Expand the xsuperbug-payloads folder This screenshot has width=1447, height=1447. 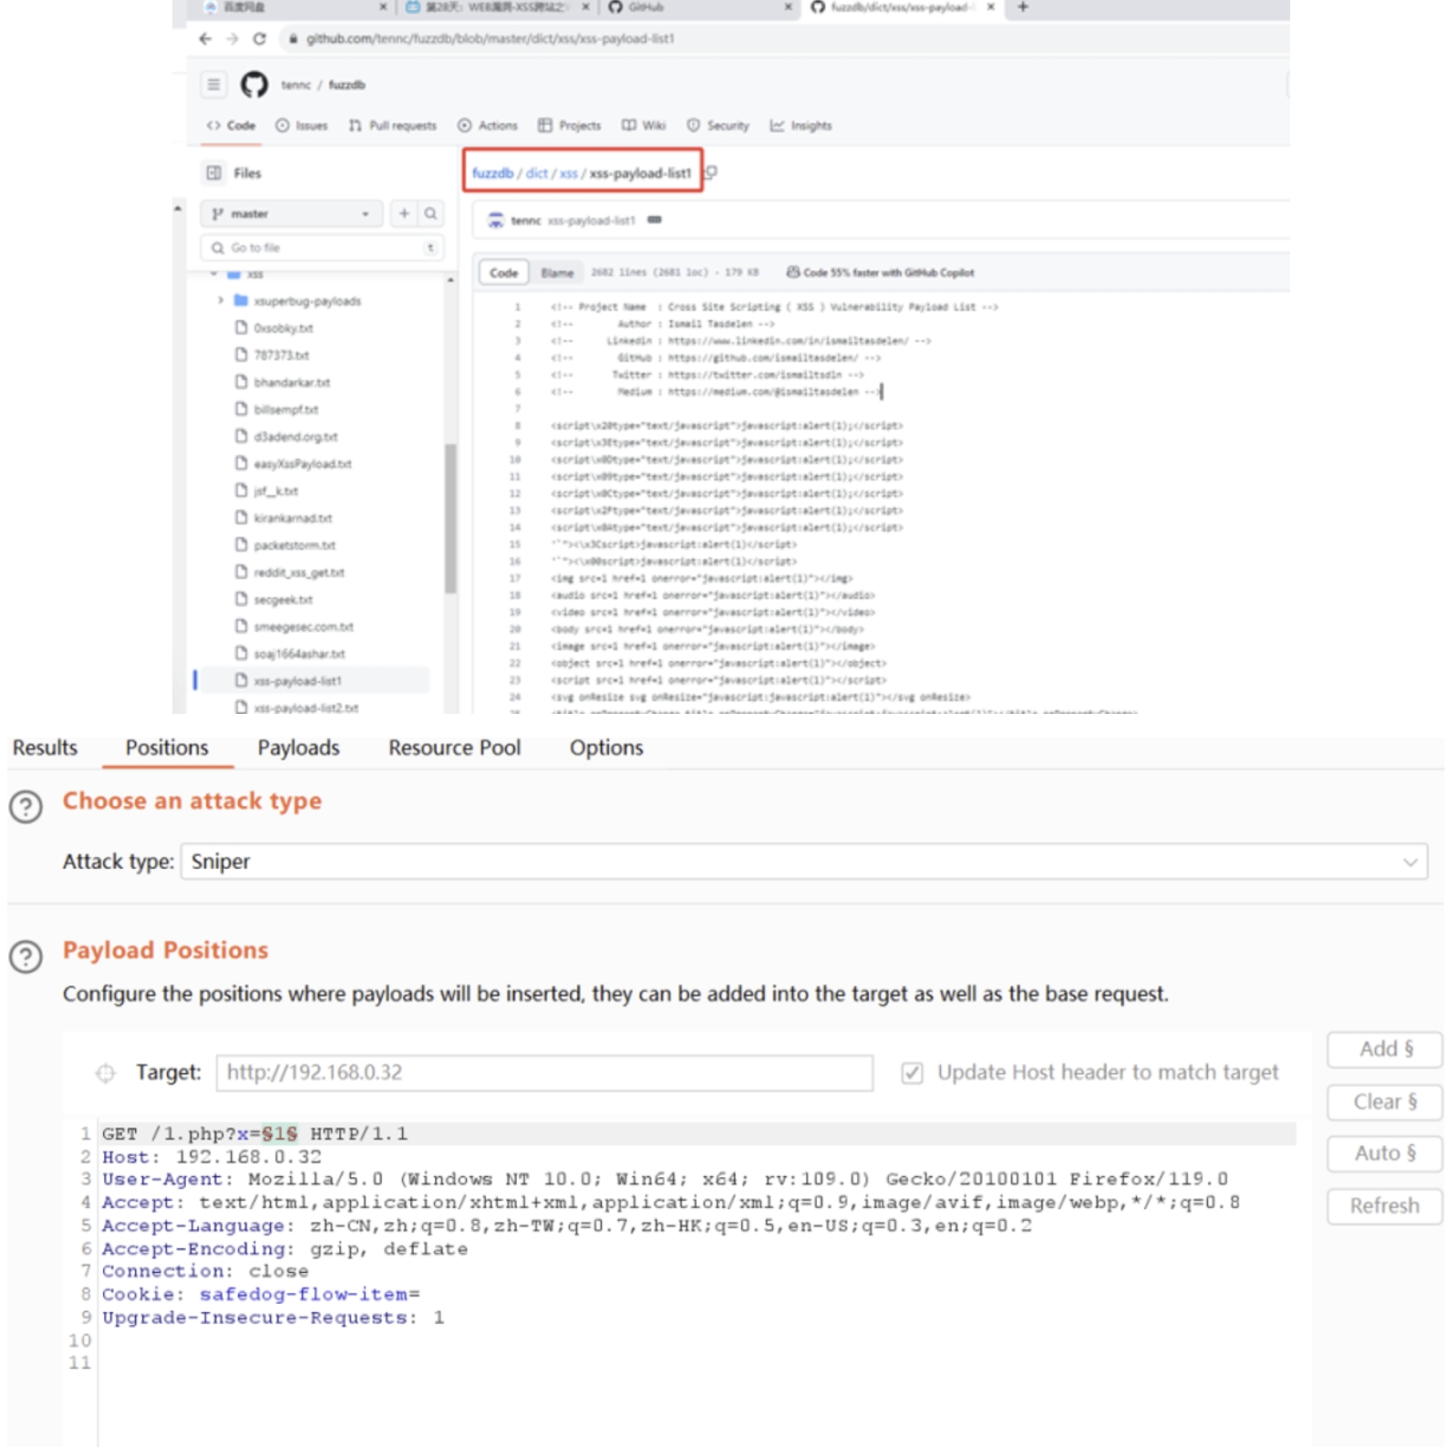[221, 300]
